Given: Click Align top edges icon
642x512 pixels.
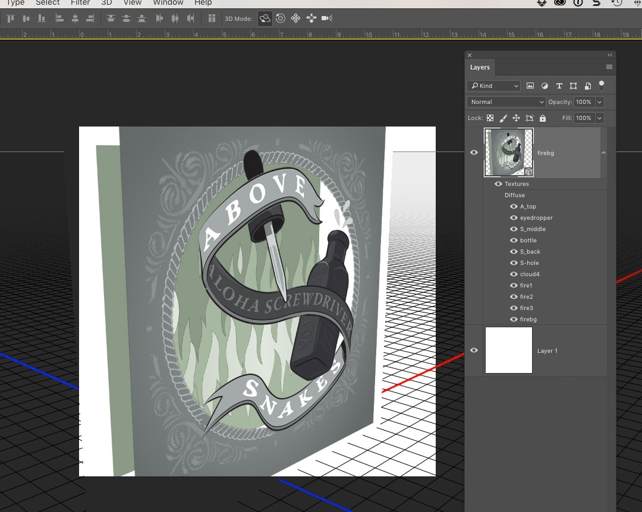Looking at the screenshot, I should point(11,18).
